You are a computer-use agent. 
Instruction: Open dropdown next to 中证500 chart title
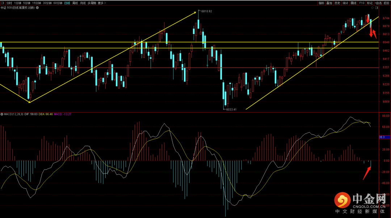coord(37,8)
